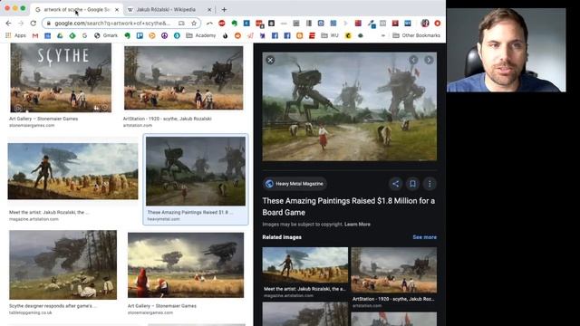Open the Evernote bookmark in the bookmarks bar
580x326 pixels.
(x=127, y=35)
